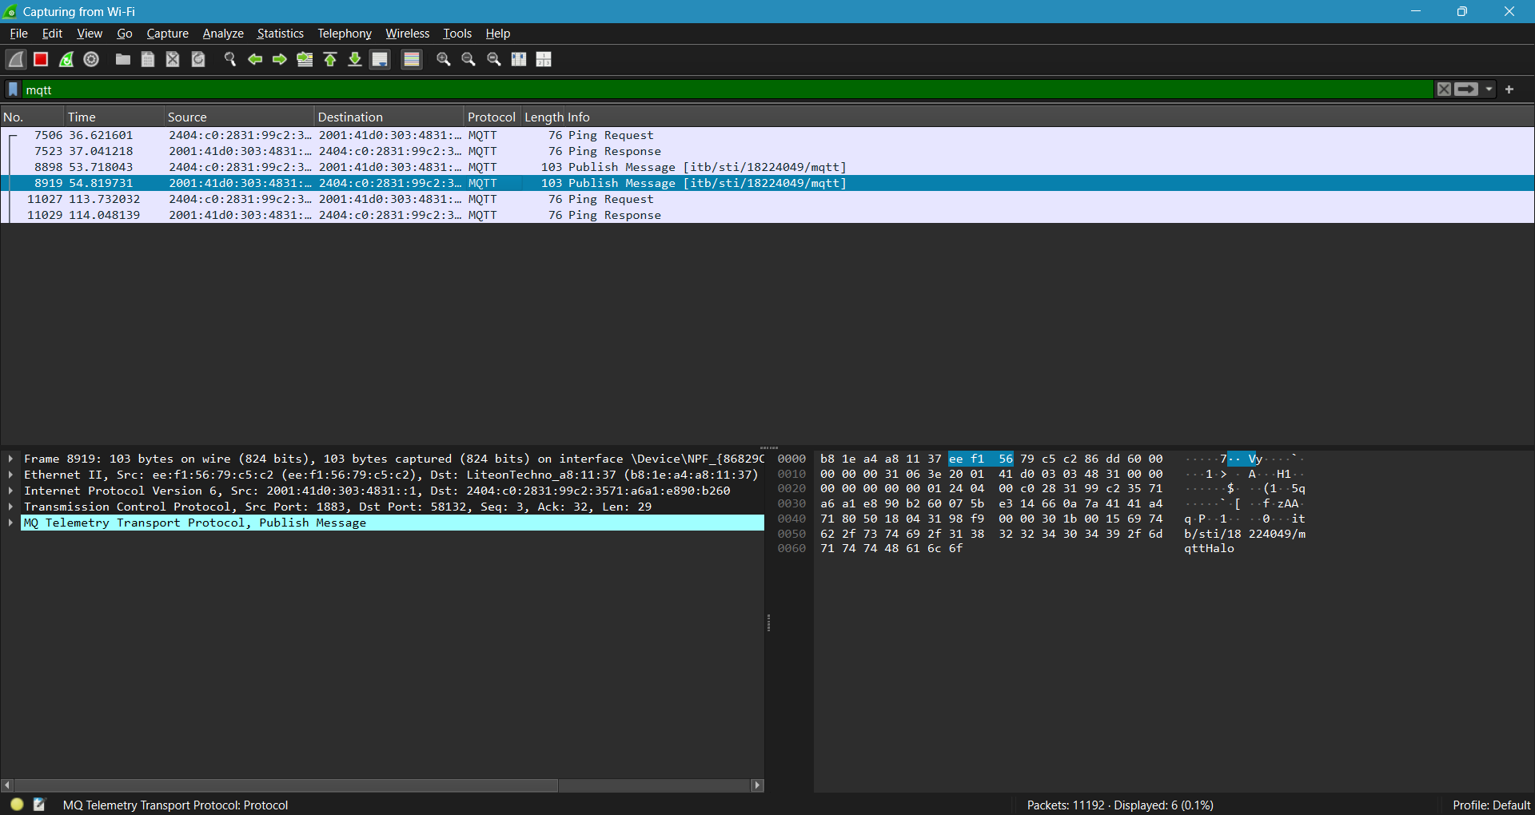Sort packets by Time column
Viewport: 1535px width, 815px height.
(114, 117)
